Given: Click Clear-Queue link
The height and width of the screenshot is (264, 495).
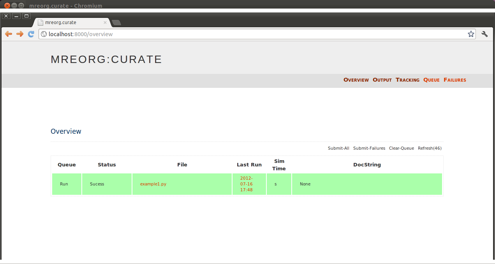Looking at the screenshot, I should coord(402,148).
